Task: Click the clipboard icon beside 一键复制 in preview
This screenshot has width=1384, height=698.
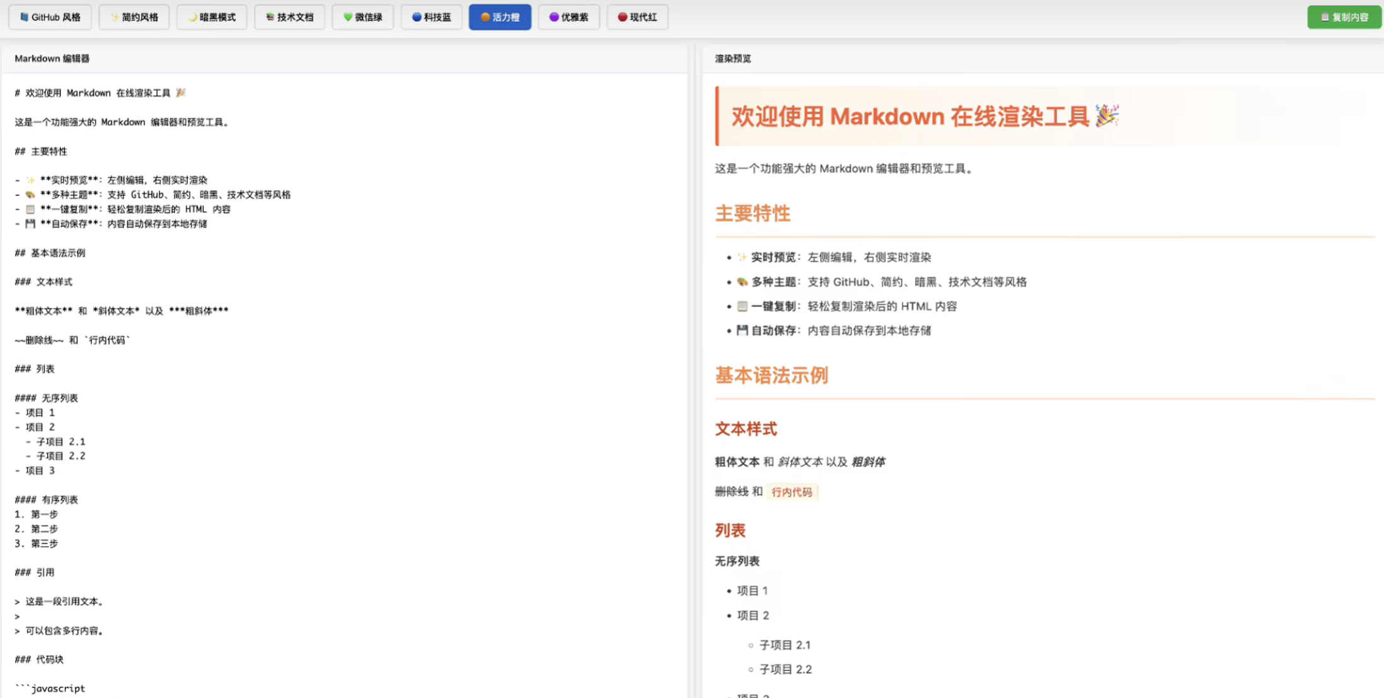Action: coord(742,306)
